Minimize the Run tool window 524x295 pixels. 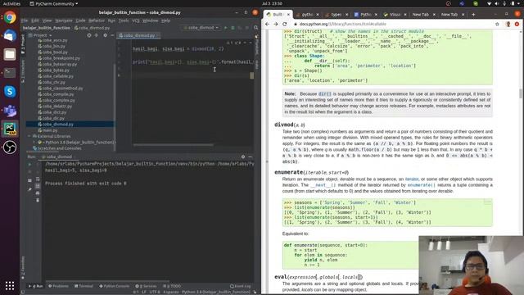(x=251, y=157)
